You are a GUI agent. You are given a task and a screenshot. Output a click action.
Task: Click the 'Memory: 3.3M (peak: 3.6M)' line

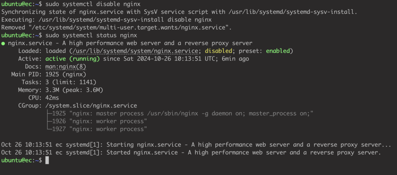coord(60,90)
